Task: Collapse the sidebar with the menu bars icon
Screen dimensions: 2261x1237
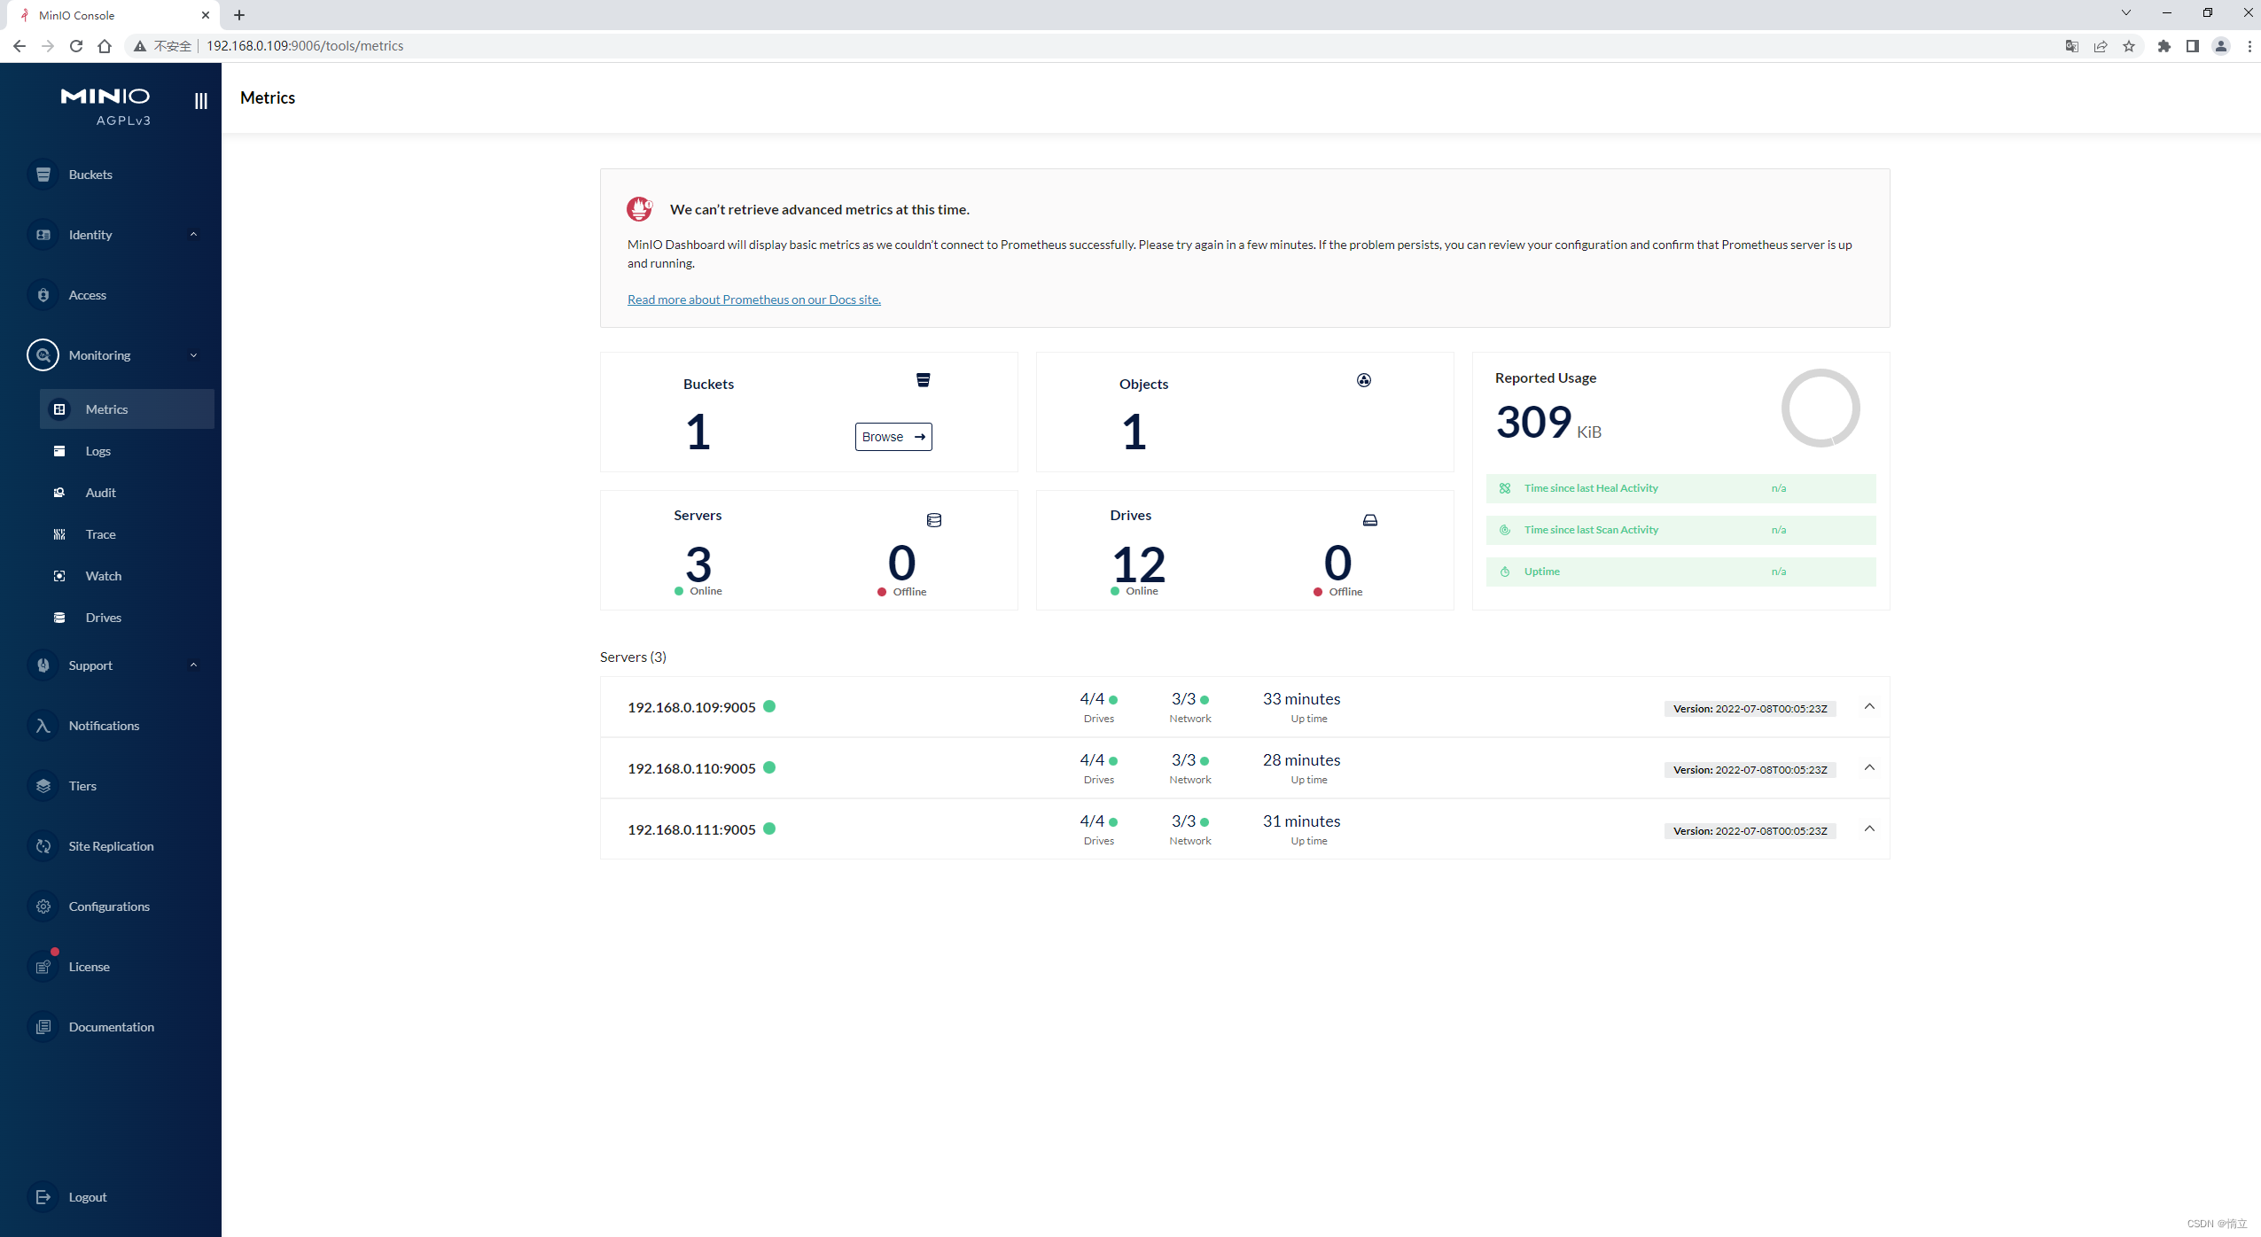Action: [201, 101]
